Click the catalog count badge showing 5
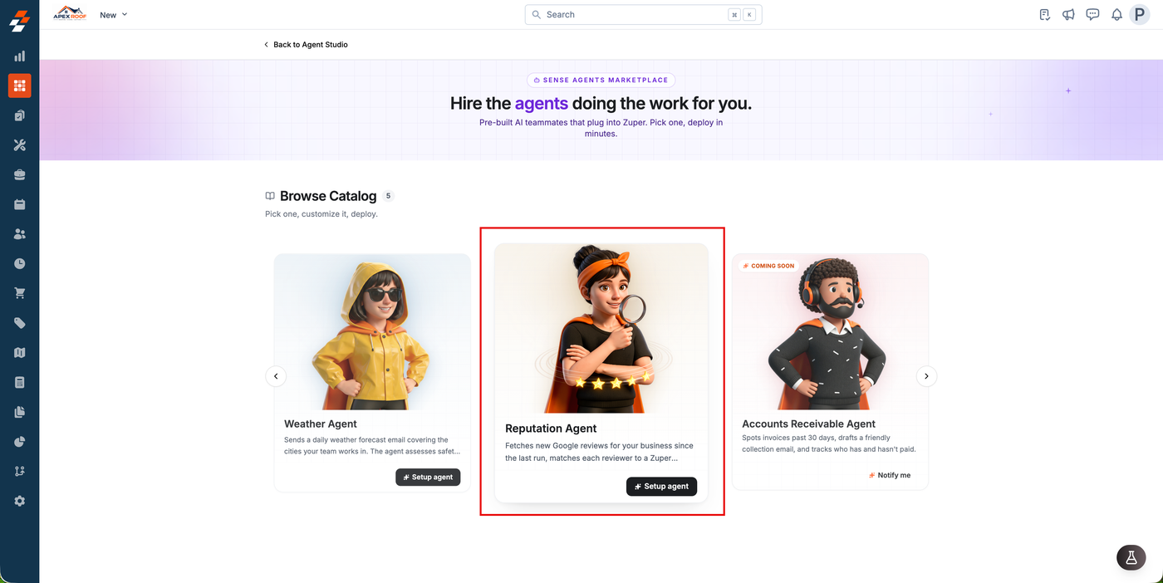 pos(388,196)
